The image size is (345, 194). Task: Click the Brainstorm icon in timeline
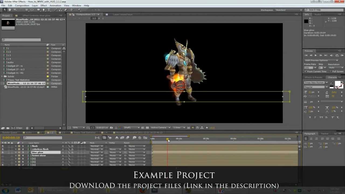pyautogui.click(x=134, y=138)
